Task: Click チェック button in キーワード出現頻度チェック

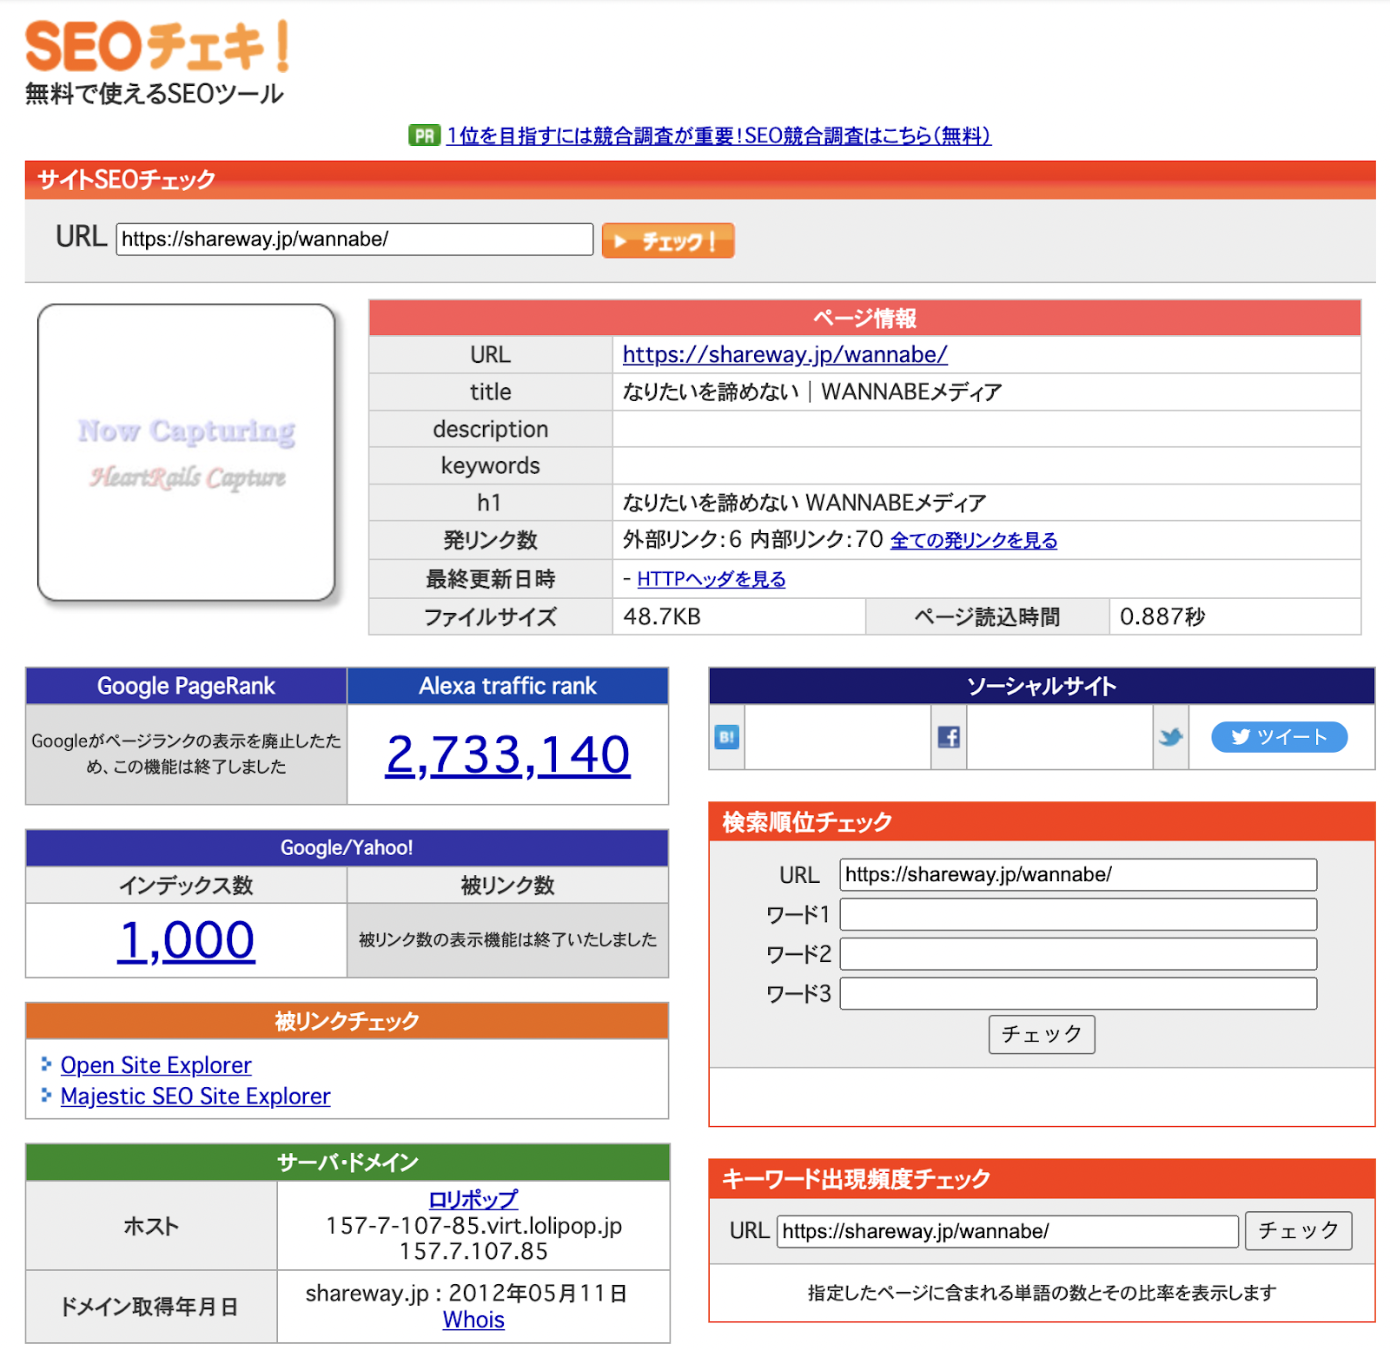Action: tap(1299, 1230)
